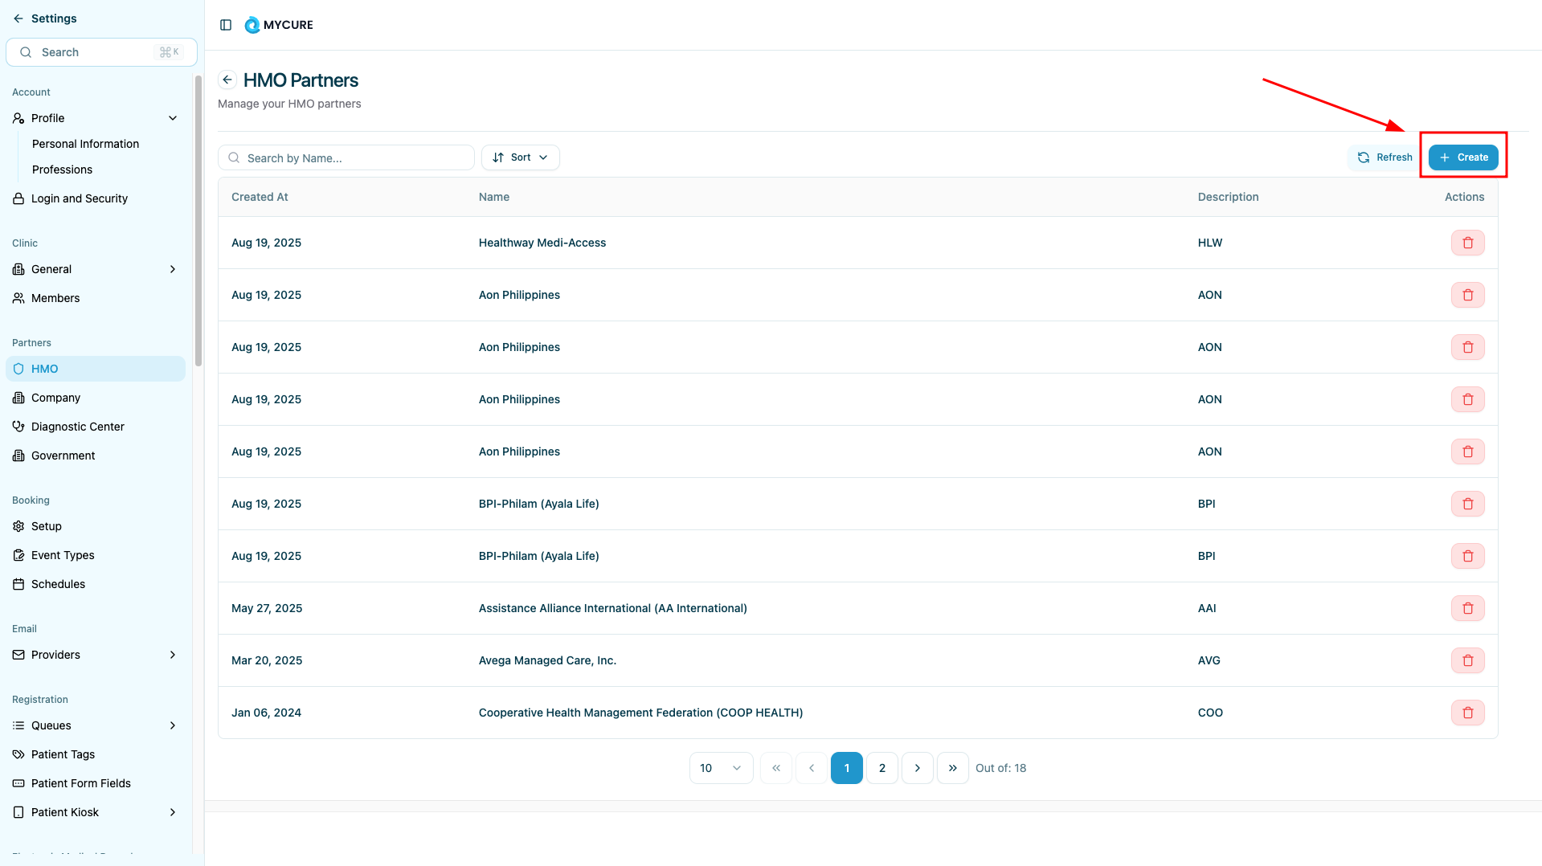Viewport: 1542px width, 866px height.
Task: Click the MYCURE logo
Action: [x=279, y=25]
